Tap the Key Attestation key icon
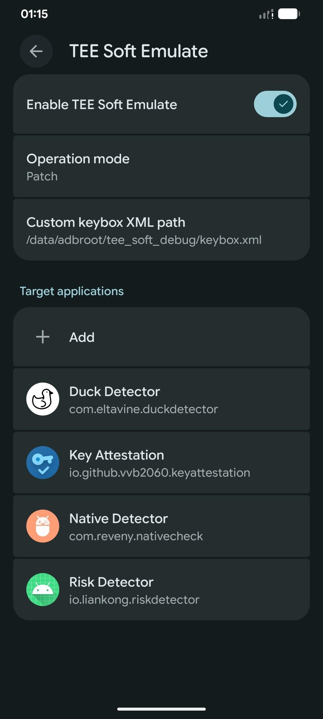Screen dimensions: 323x719 [x=43, y=463]
